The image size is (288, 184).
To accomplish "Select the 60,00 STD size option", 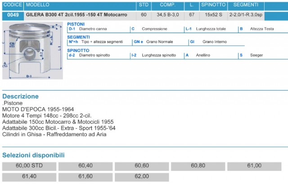I will click(x=29, y=166).
